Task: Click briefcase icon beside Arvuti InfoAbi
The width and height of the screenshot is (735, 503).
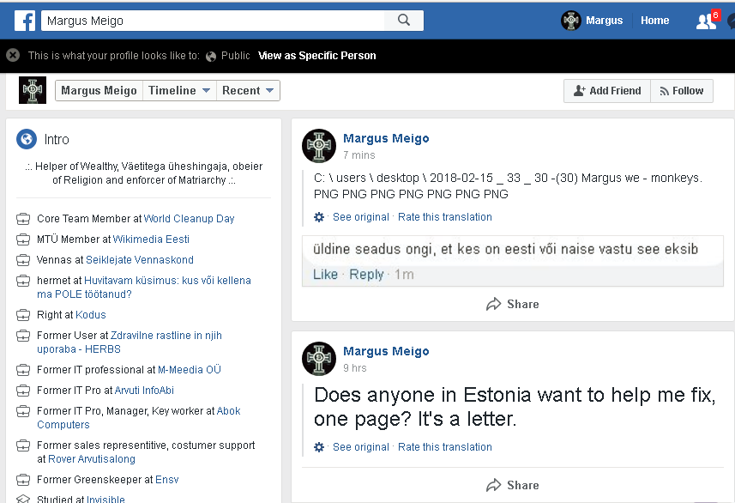Action: [23, 391]
